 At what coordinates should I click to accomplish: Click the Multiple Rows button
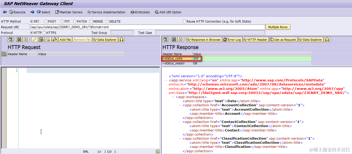278,27
